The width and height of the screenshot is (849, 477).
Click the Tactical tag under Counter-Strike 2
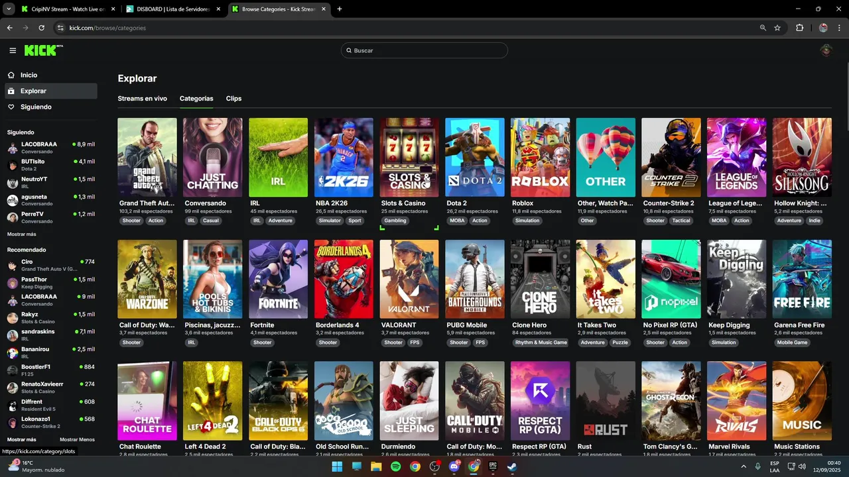pos(681,221)
